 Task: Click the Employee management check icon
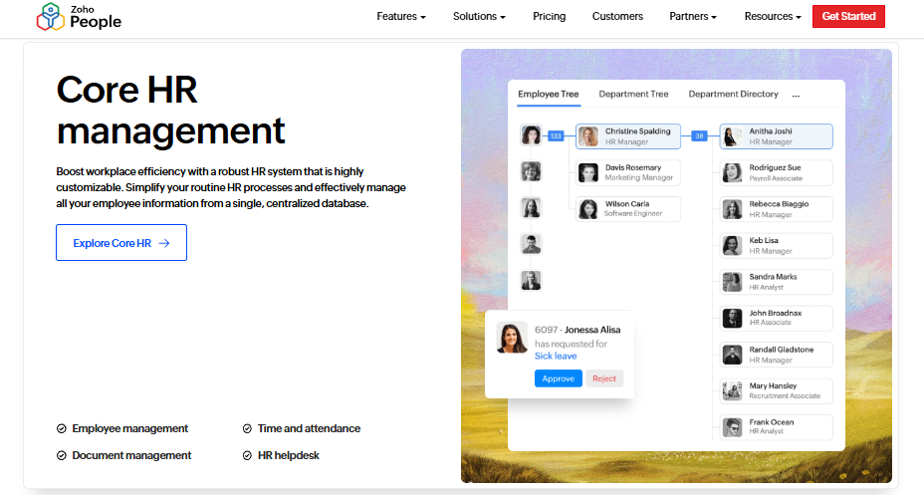click(62, 428)
